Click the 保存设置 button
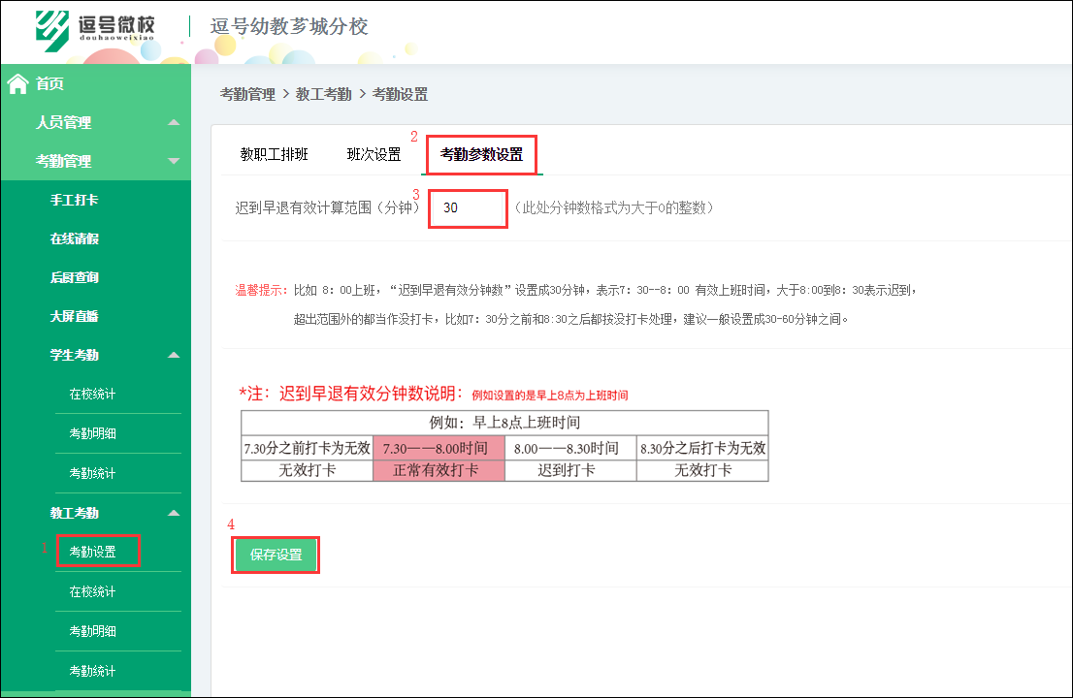 click(275, 555)
